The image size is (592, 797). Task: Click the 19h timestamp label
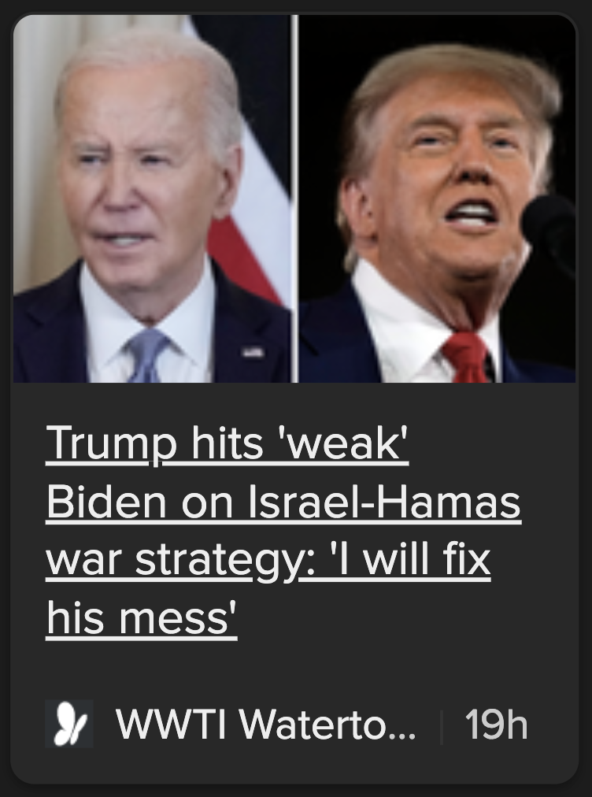click(496, 725)
